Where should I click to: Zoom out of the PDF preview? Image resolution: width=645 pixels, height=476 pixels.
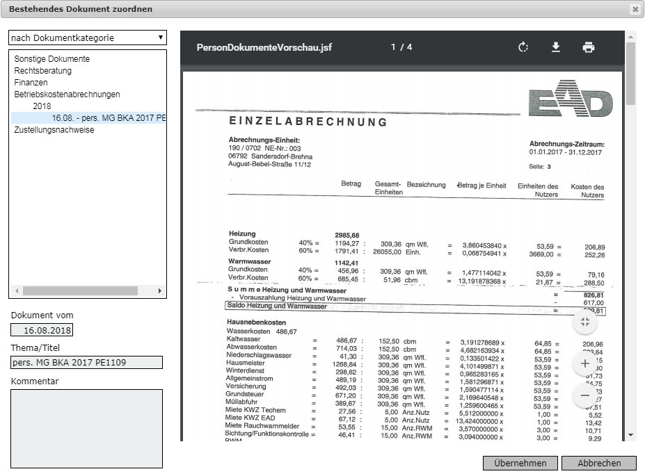pos(585,395)
